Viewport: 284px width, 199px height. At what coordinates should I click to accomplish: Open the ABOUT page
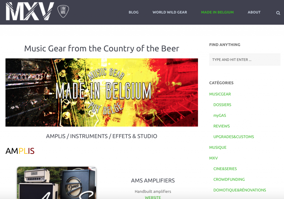tap(254, 12)
